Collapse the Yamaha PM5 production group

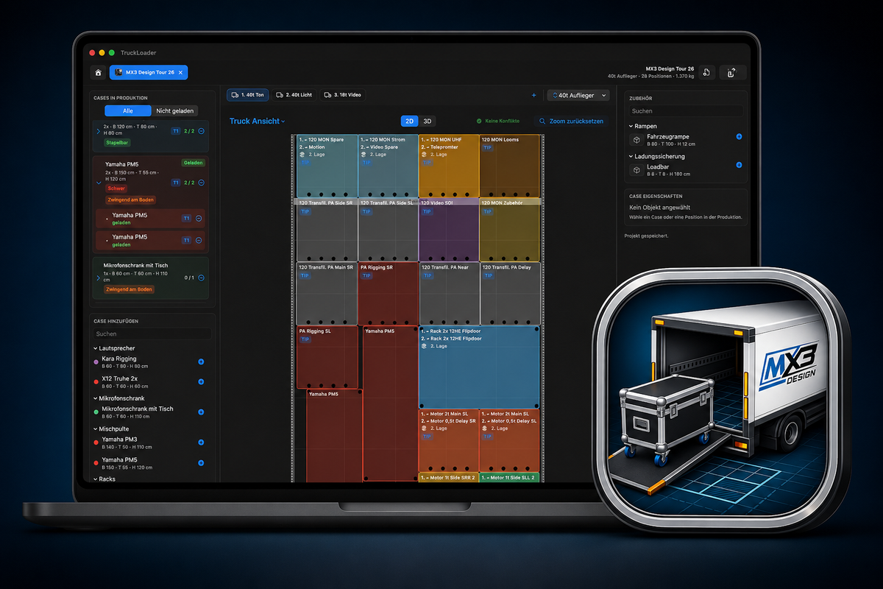[98, 183]
